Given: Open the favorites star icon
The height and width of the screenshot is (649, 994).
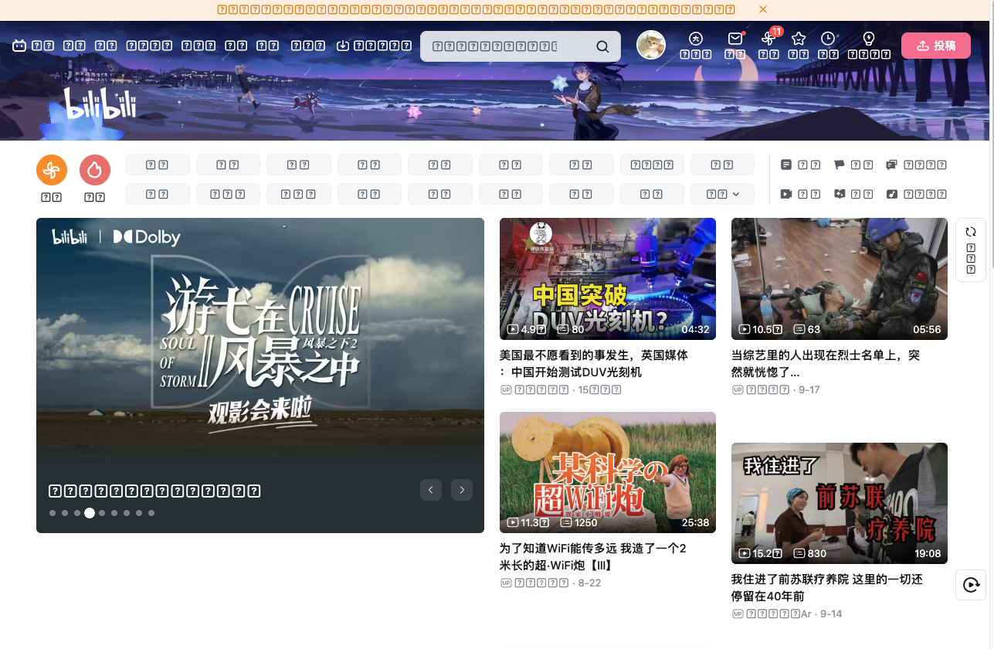Looking at the screenshot, I should coord(799,39).
